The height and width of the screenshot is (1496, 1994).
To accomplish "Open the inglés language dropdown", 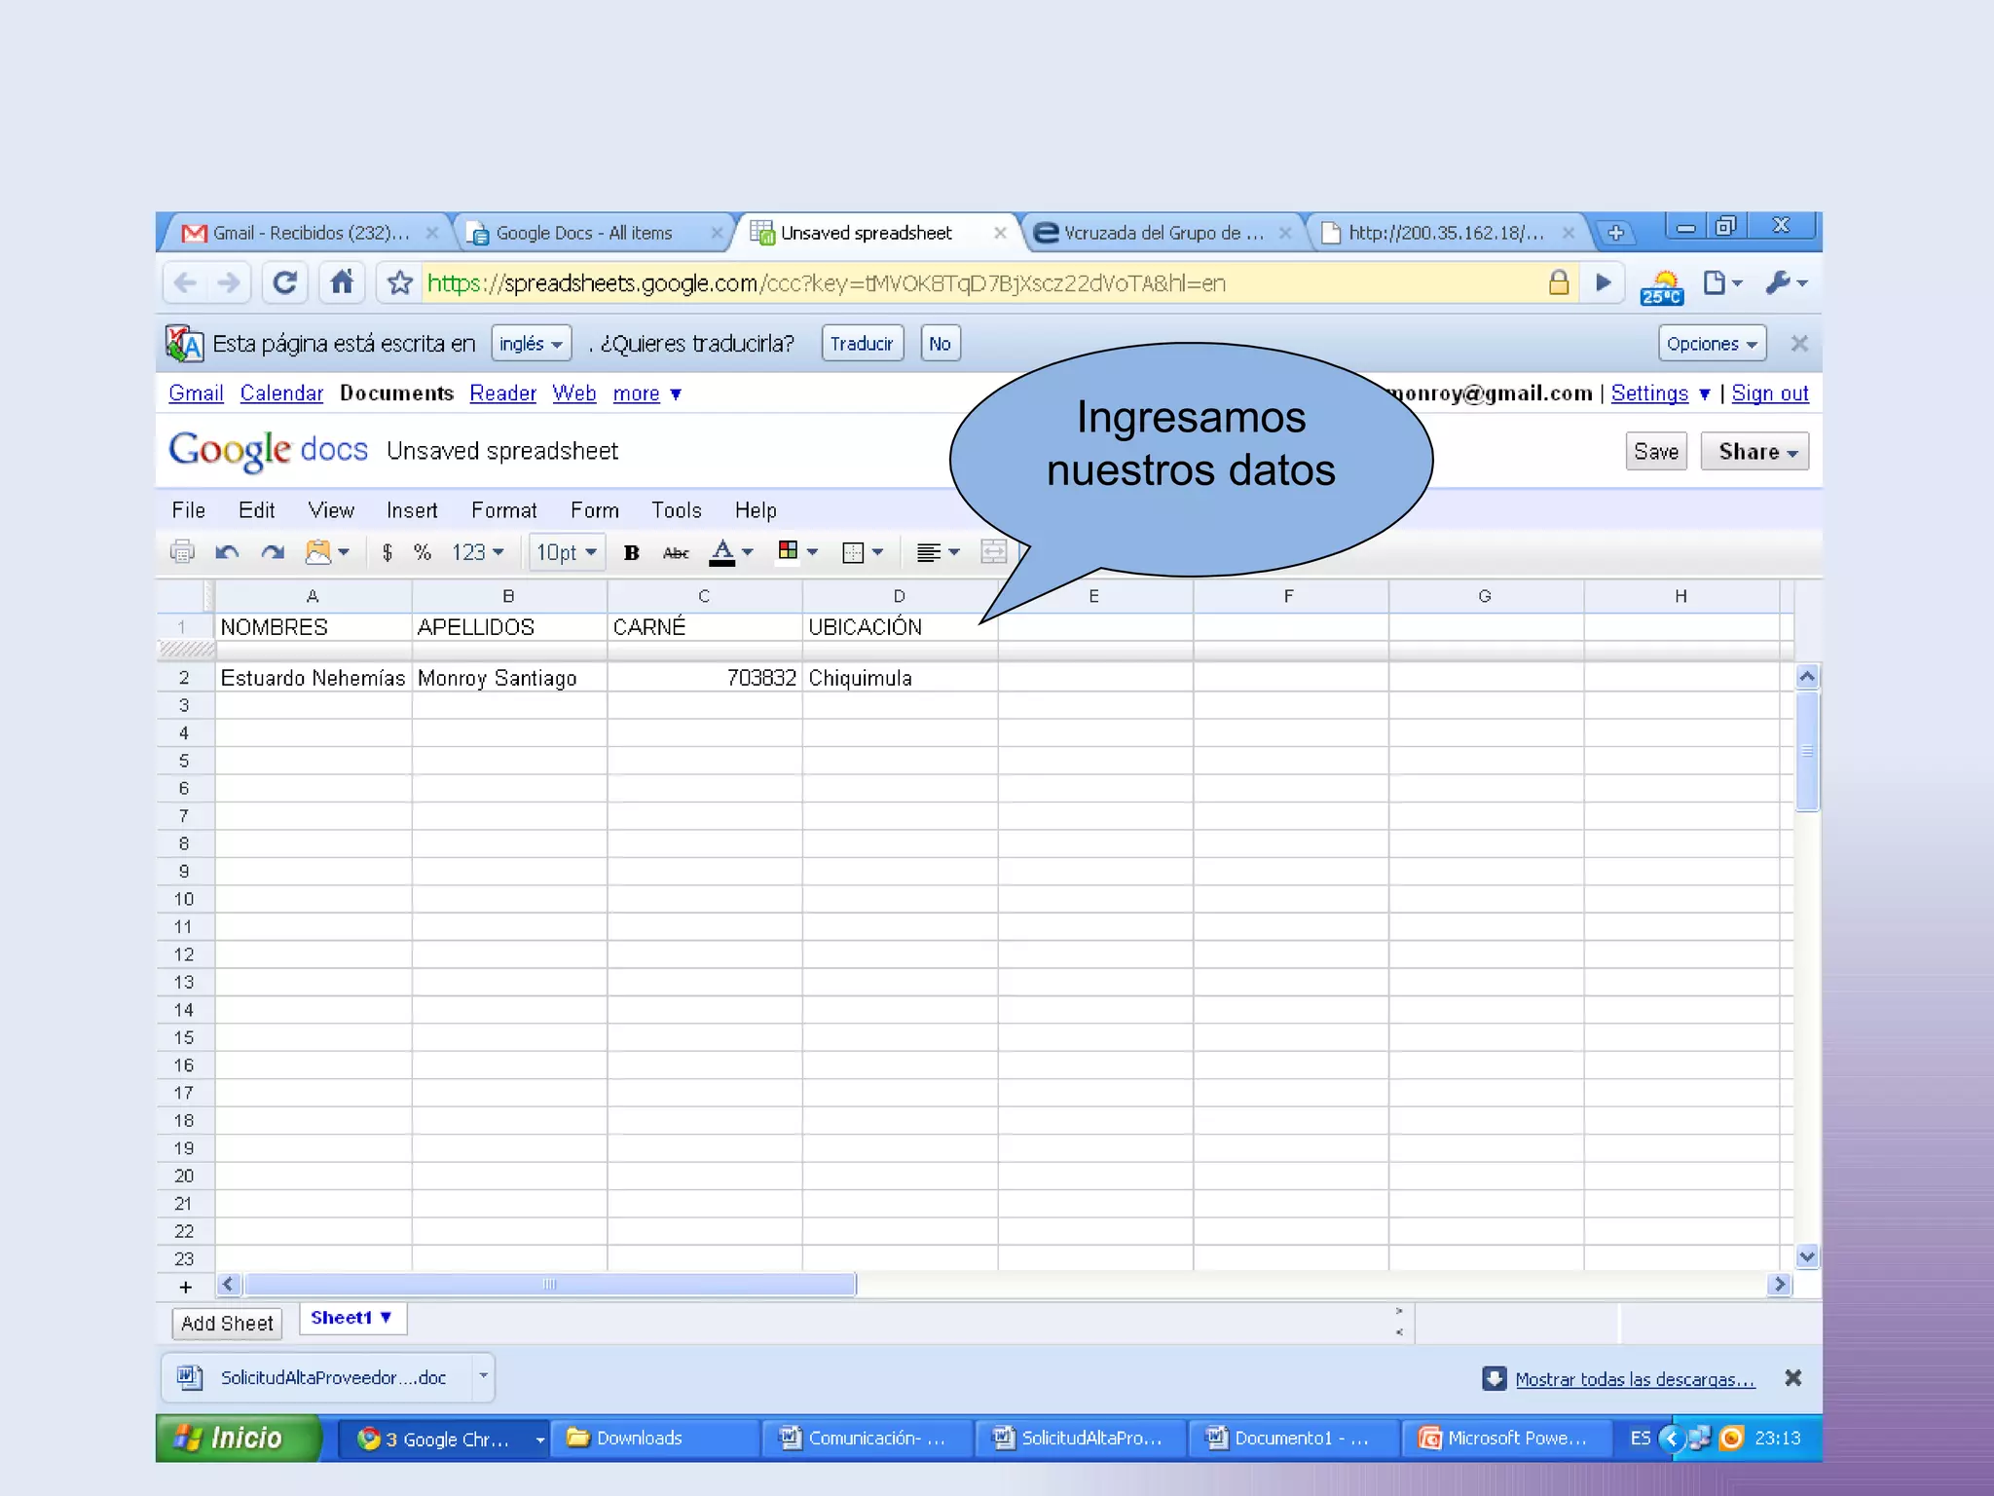I will [x=531, y=344].
